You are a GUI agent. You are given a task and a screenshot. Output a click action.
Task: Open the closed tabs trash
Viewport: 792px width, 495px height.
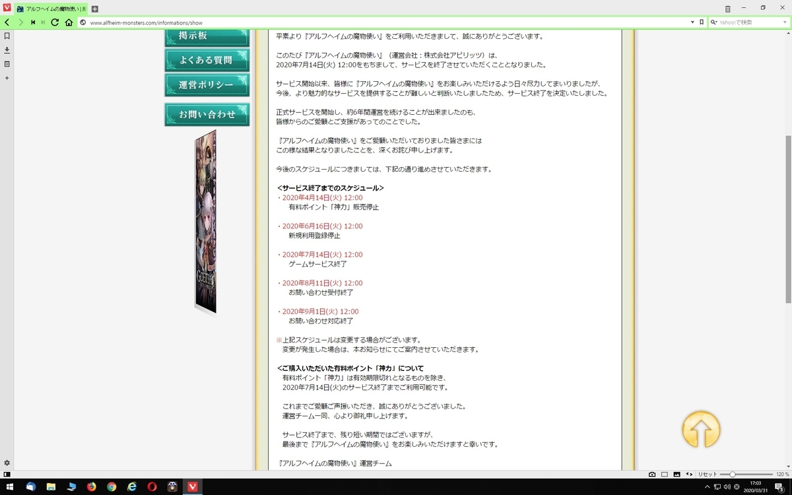(728, 9)
